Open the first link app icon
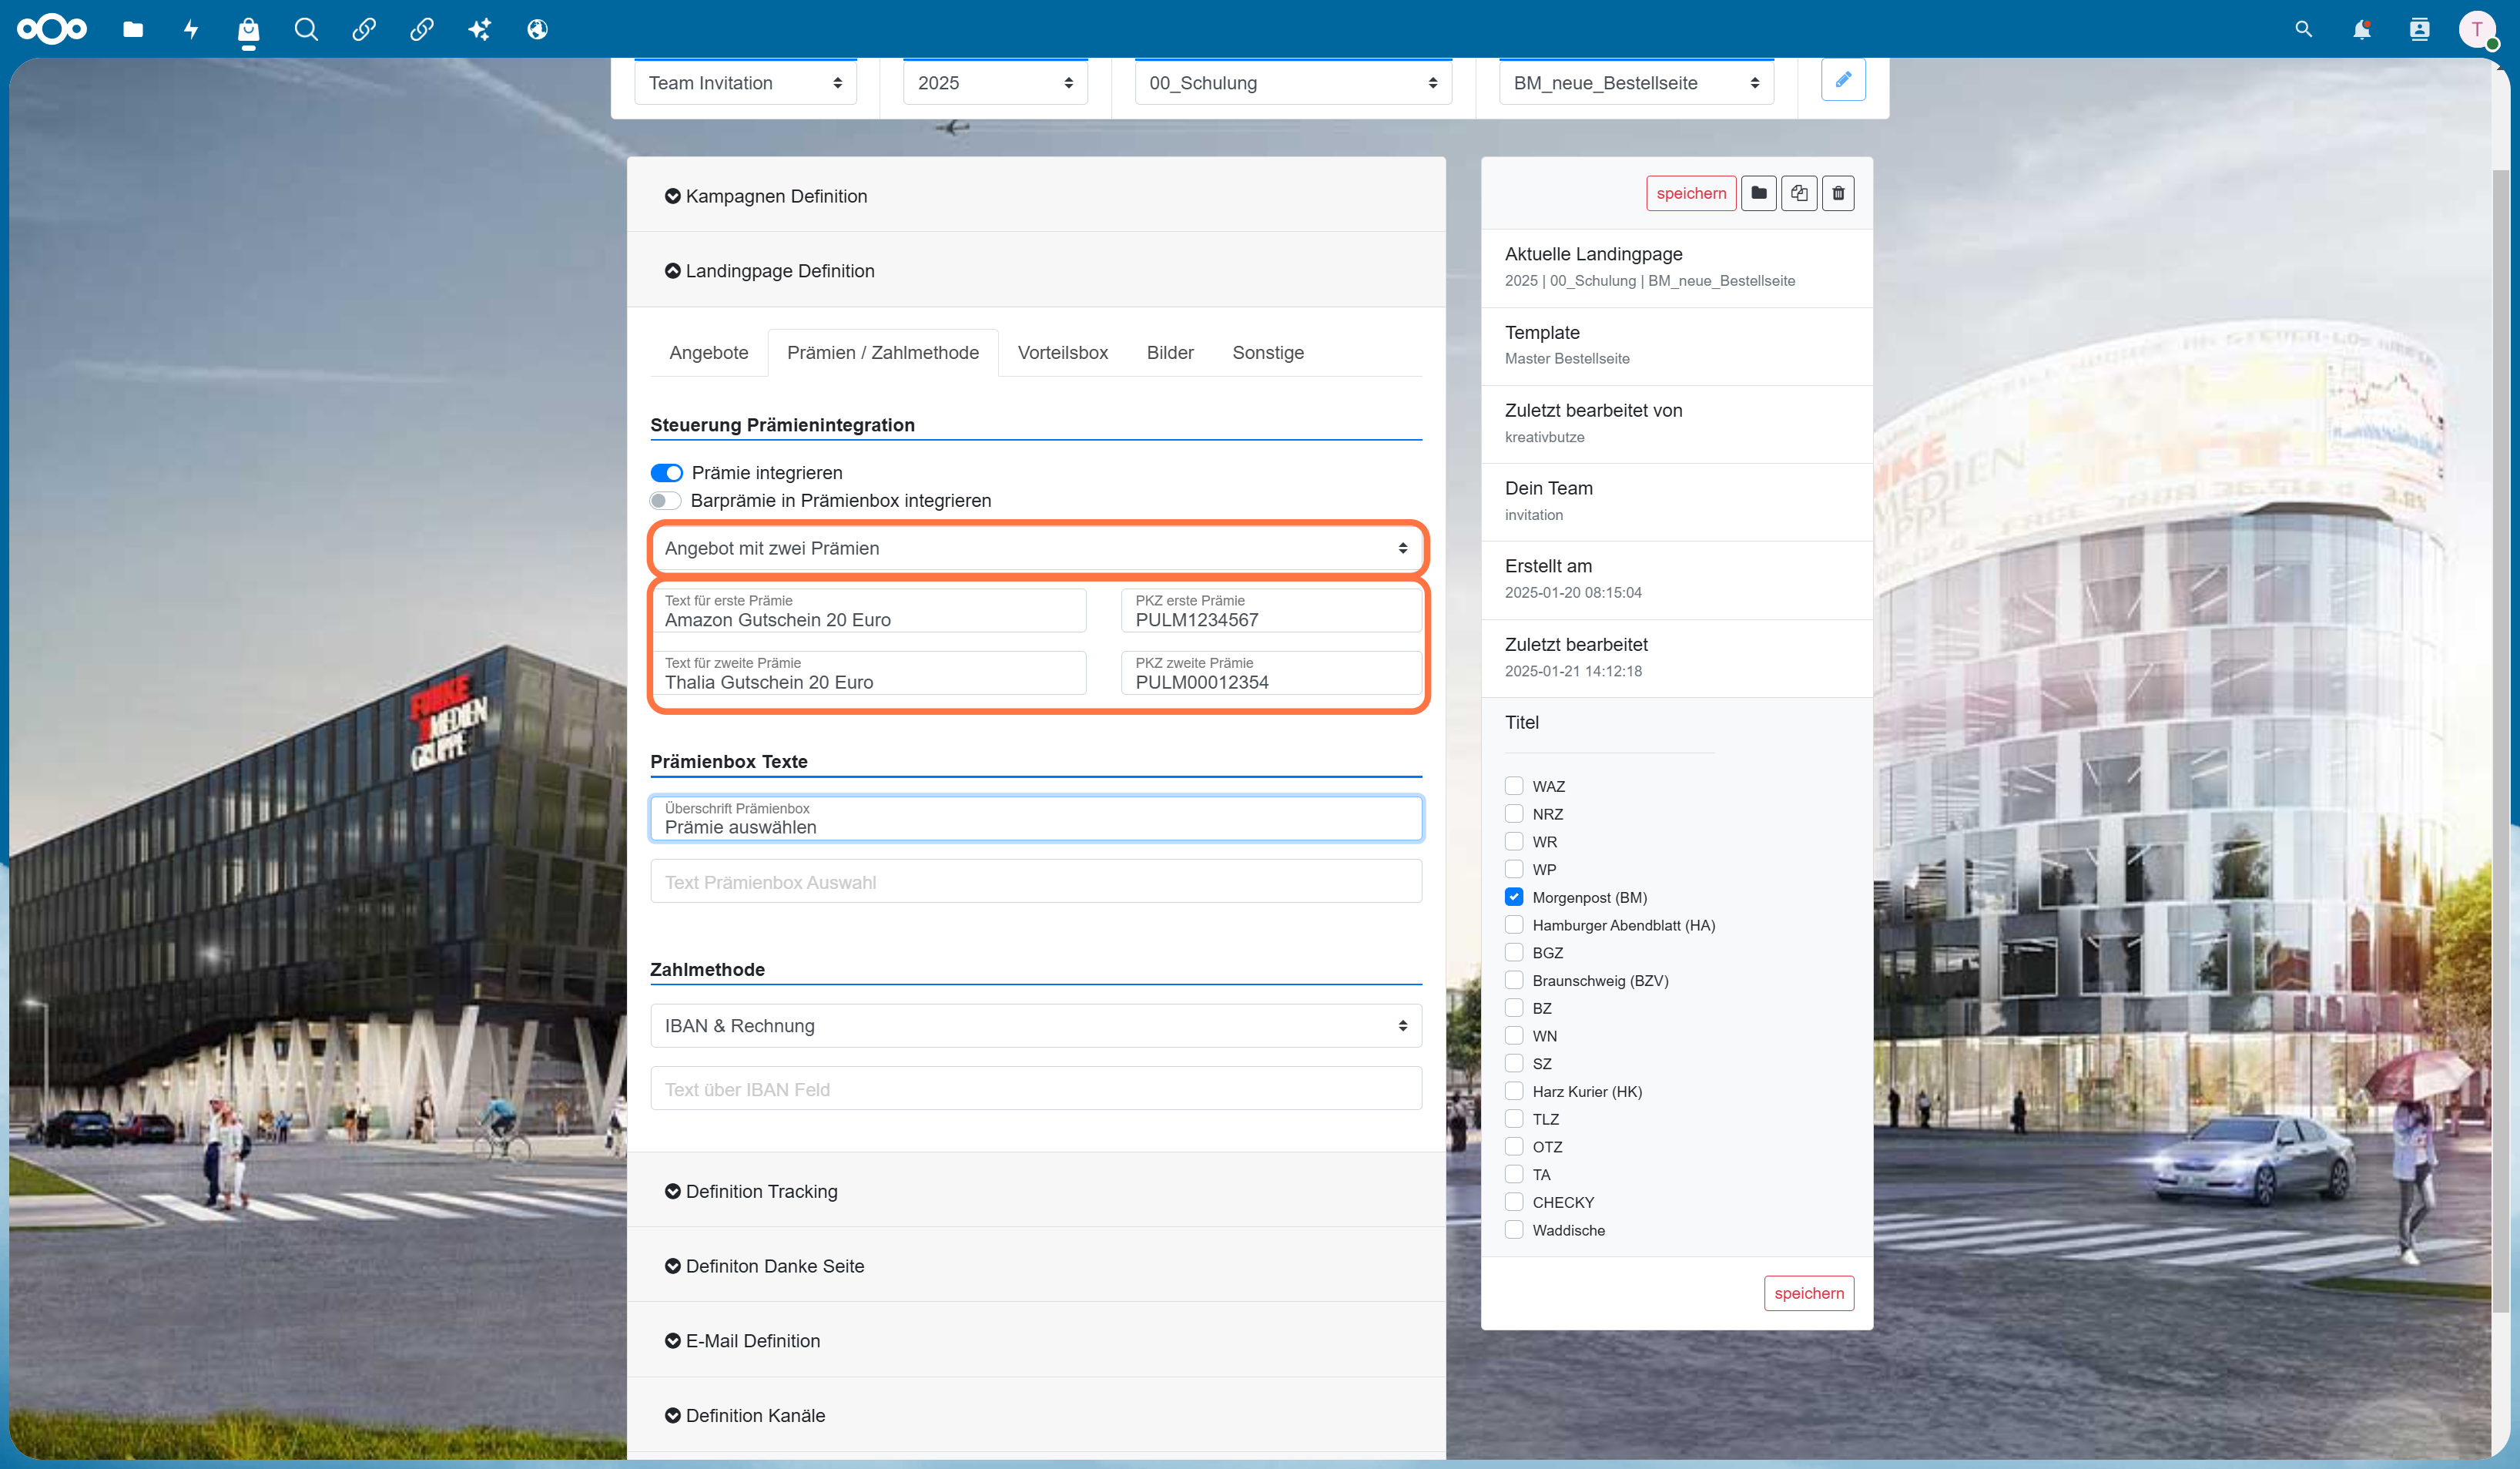Viewport: 2520px width, 1469px height. coord(364,29)
